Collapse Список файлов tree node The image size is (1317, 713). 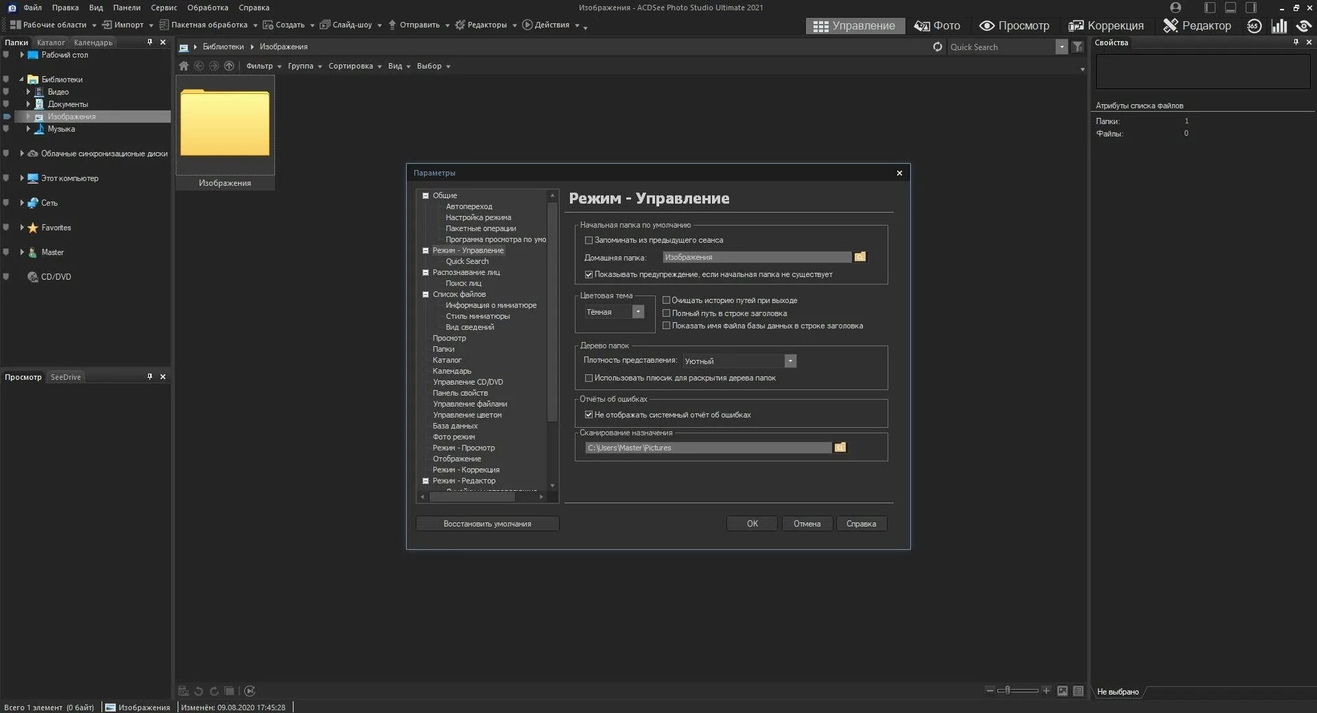(425, 294)
